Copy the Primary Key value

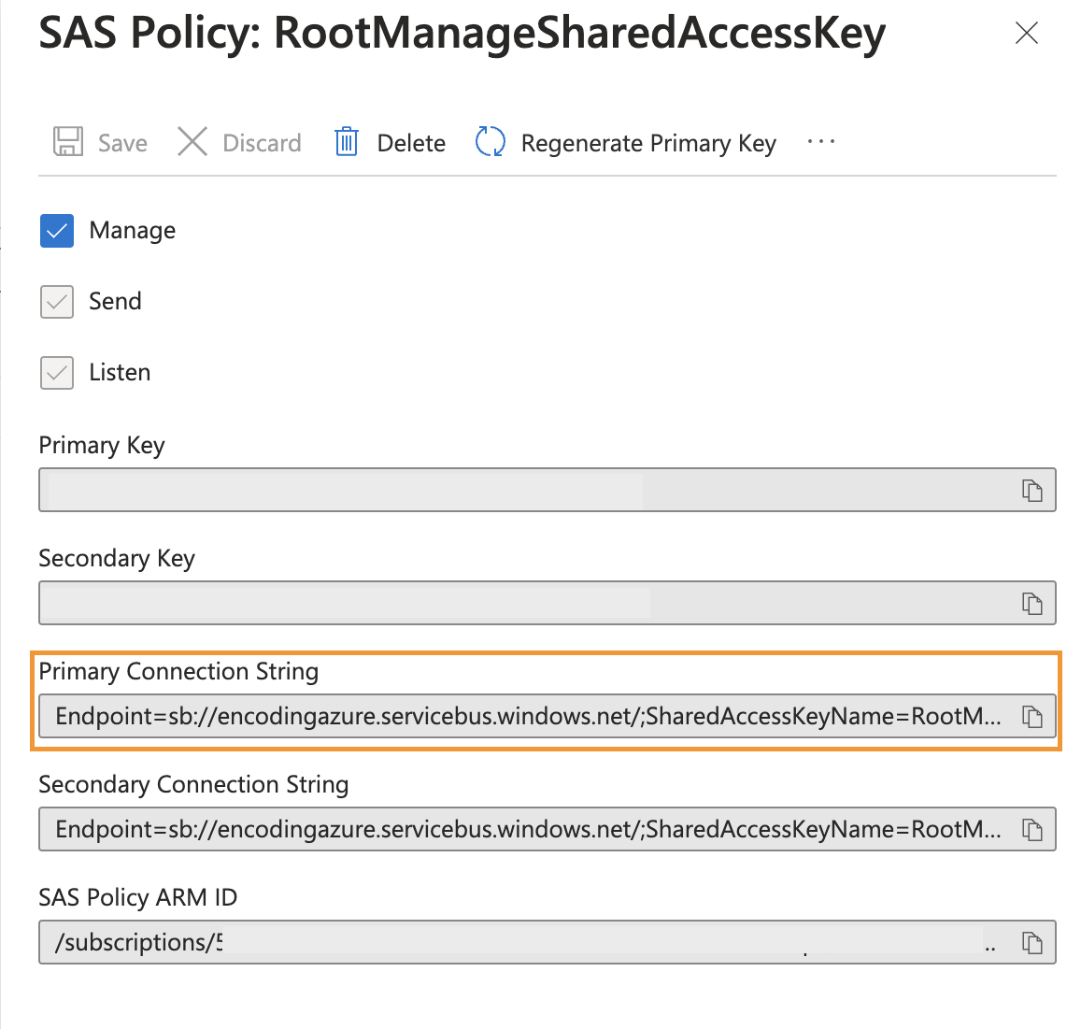coord(1033,490)
